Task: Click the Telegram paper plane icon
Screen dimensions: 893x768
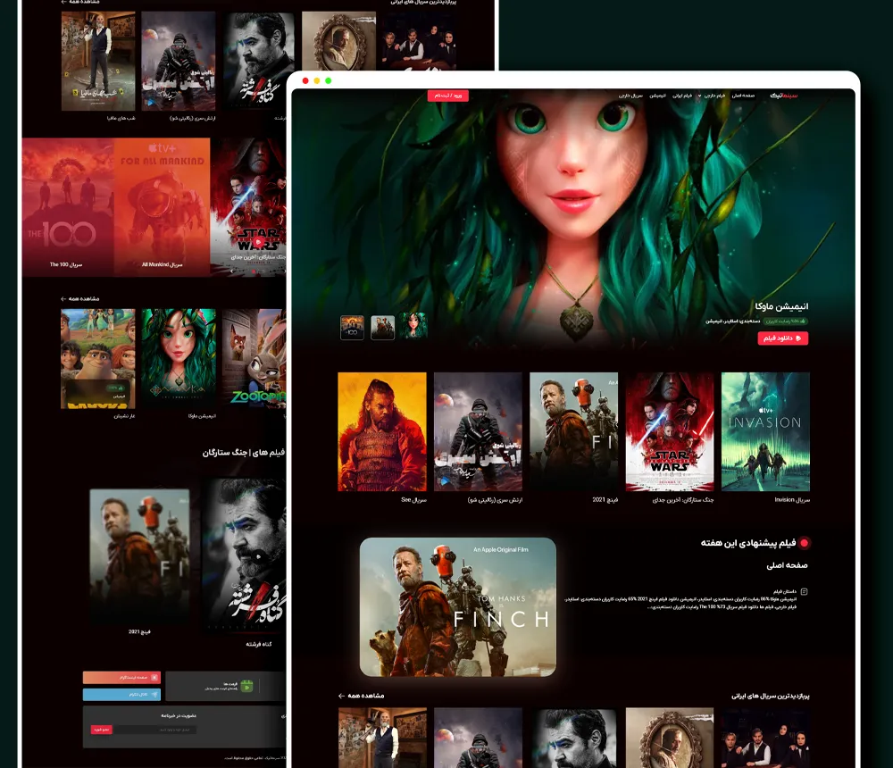Action: (x=154, y=695)
